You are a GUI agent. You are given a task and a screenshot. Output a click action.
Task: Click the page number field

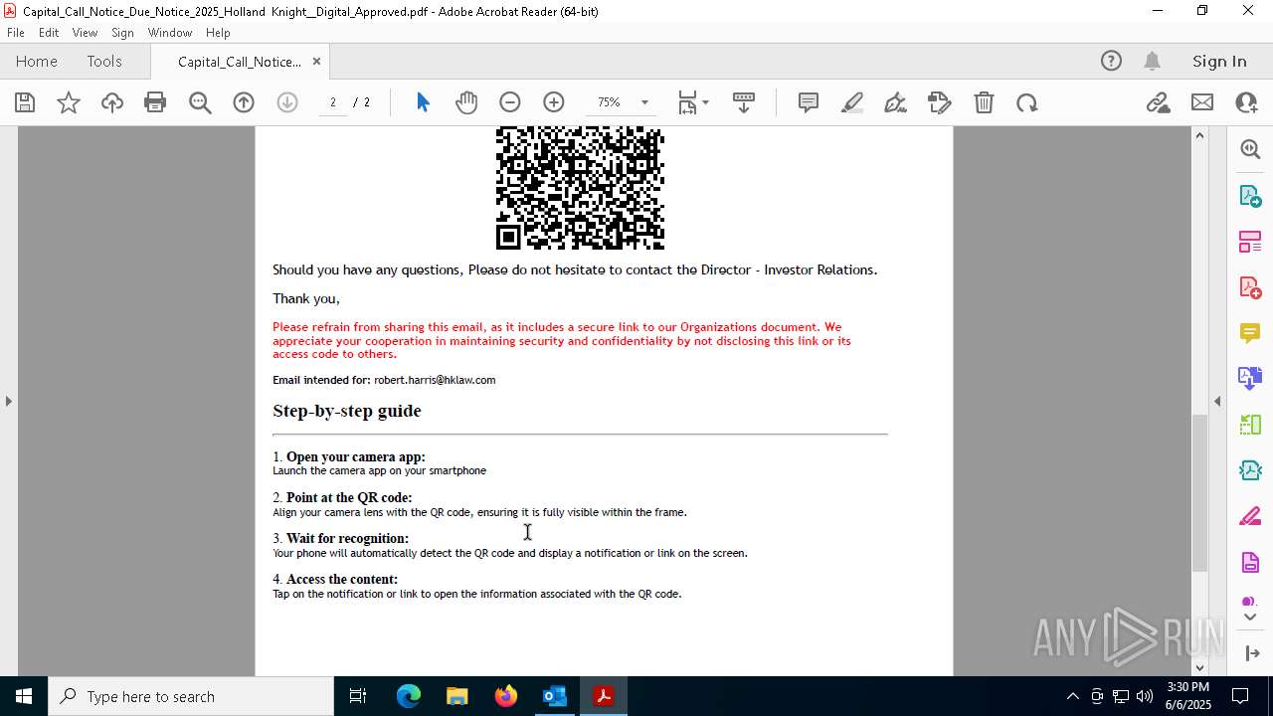coord(333,102)
